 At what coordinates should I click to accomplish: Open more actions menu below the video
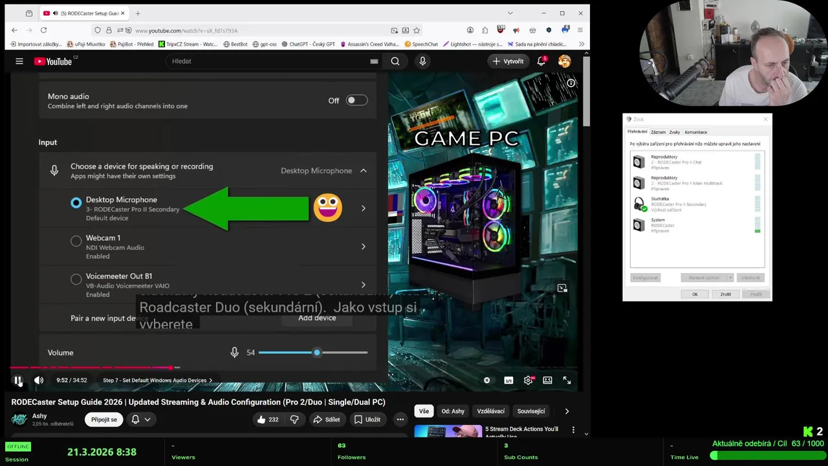[x=400, y=419]
